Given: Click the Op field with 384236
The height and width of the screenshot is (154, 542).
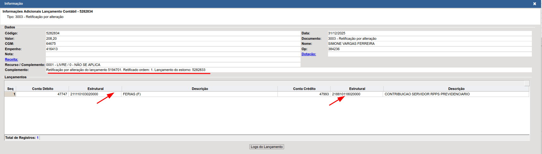Looking at the screenshot, I should (429, 49).
